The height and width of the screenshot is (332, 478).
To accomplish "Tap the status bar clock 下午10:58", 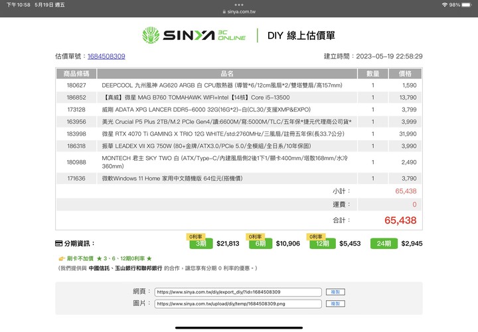I will [x=19, y=5].
